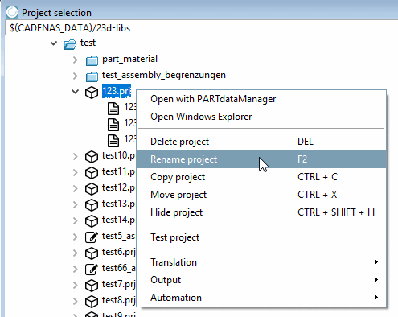Collapse the test folder
The height and width of the screenshot is (317, 398).
click(x=54, y=43)
